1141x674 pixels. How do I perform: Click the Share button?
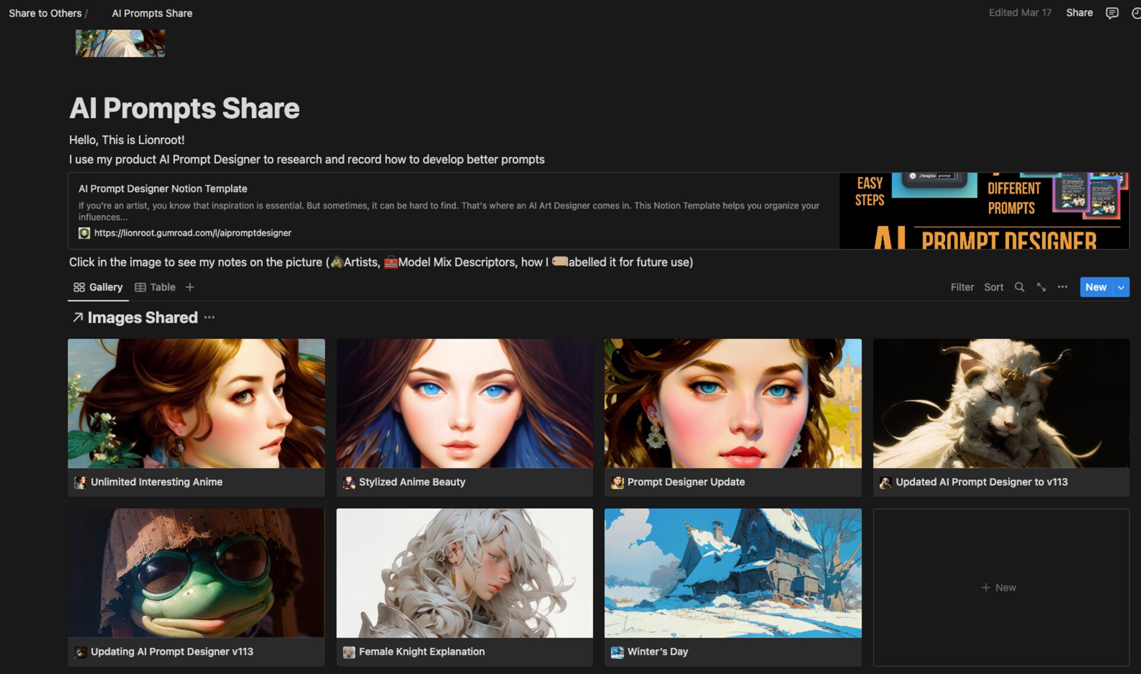(x=1079, y=12)
